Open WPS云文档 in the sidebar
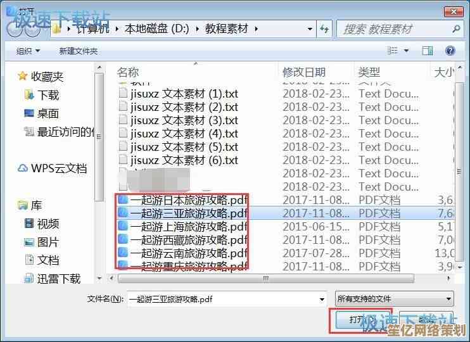 click(58, 168)
